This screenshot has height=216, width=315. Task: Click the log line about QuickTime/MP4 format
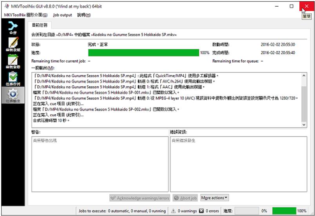coord(126,76)
